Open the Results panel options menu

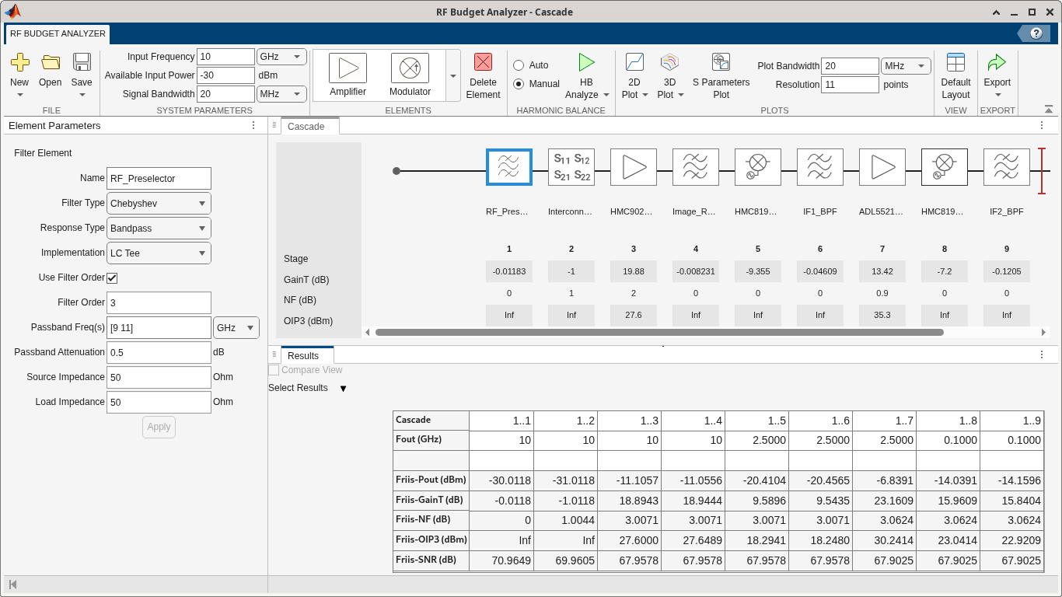coord(1042,354)
